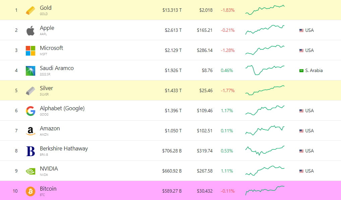
Task: Click Apple price $165.21
Action: point(205,30)
